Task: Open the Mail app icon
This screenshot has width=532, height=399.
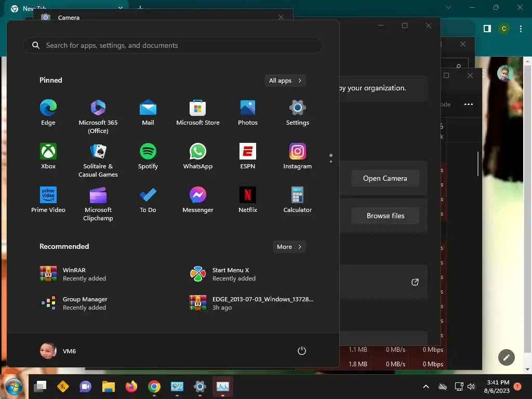Action: tap(148, 113)
